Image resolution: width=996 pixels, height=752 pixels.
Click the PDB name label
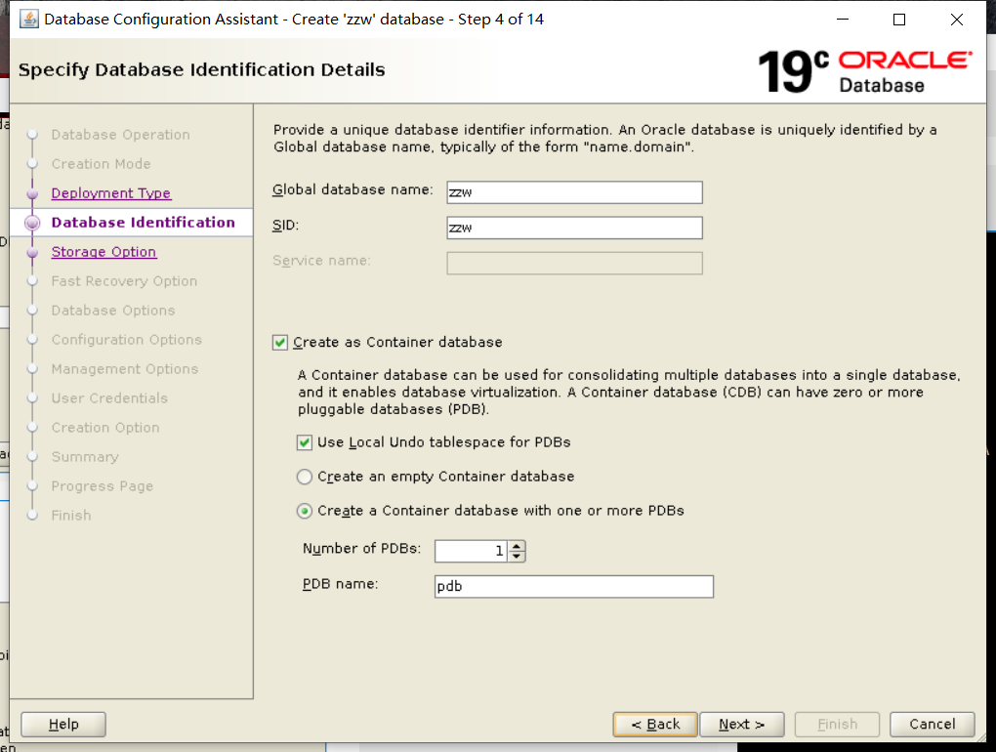(341, 584)
